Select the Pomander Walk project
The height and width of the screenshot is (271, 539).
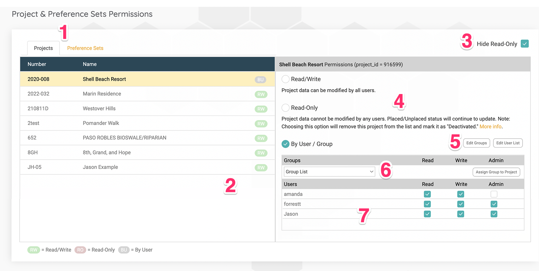click(x=147, y=123)
